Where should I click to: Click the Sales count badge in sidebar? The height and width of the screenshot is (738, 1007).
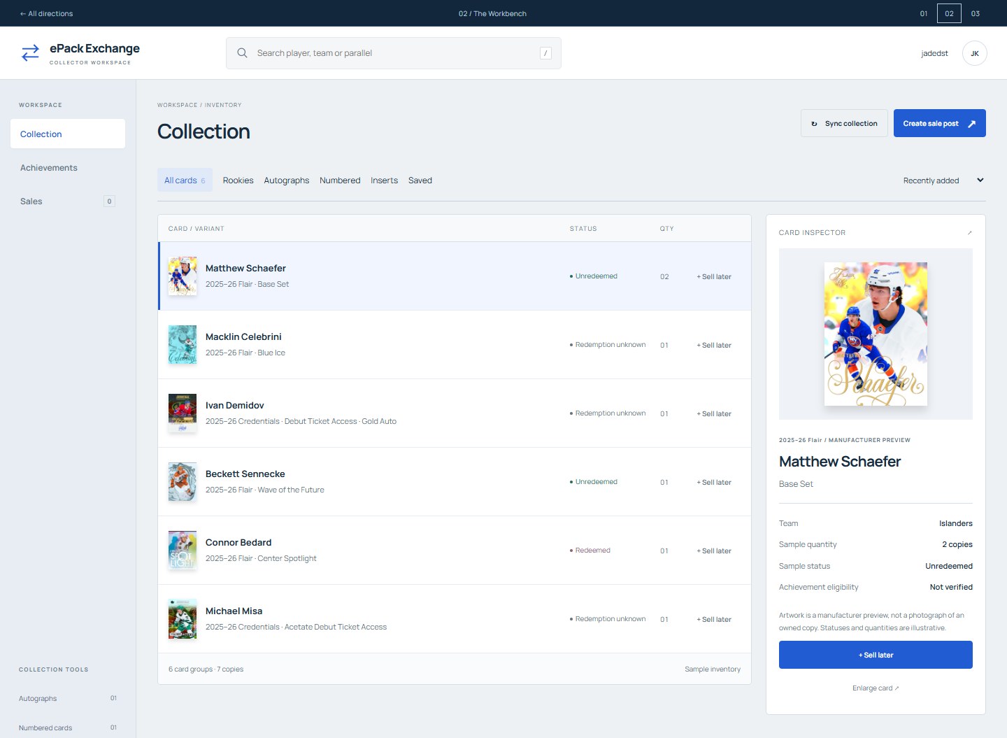tap(109, 201)
